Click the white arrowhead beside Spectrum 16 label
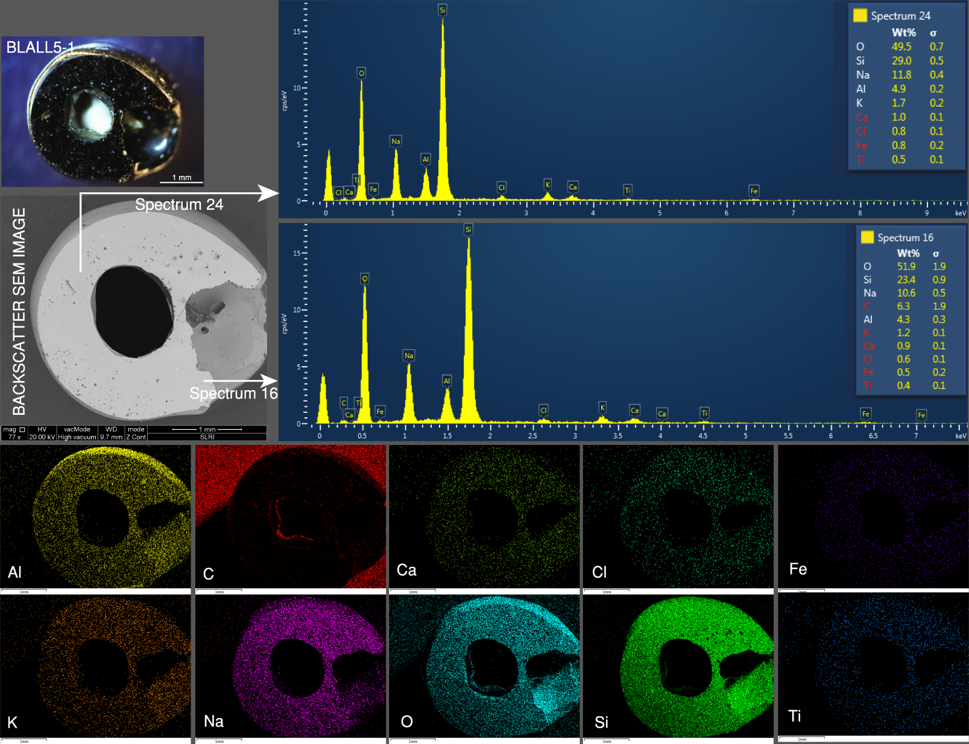This screenshot has width=969, height=744. click(268, 380)
